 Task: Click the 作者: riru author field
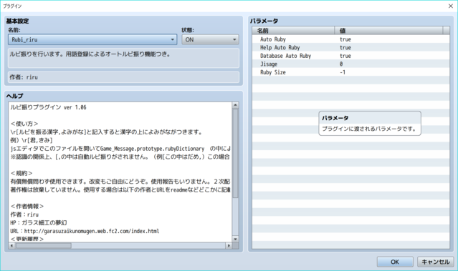tap(123, 77)
